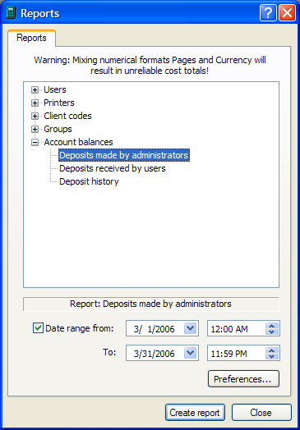
Task: Open the start date 3/1/2006 dropdown
Action: 191,328
